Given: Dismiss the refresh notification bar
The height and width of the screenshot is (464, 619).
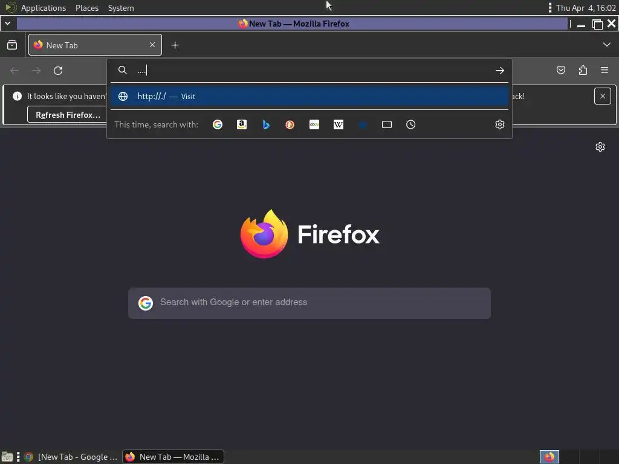Looking at the screenshot, I should [603, 96].
